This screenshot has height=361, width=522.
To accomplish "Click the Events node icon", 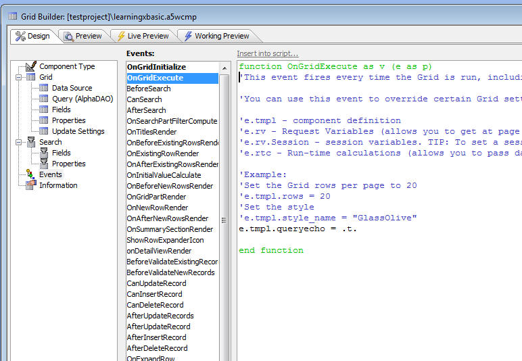I will (30, 174).
